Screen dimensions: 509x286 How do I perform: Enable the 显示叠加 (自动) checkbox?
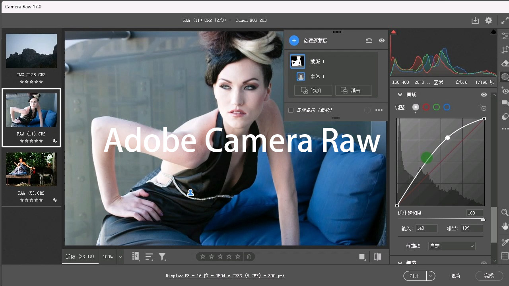(291, 110)
